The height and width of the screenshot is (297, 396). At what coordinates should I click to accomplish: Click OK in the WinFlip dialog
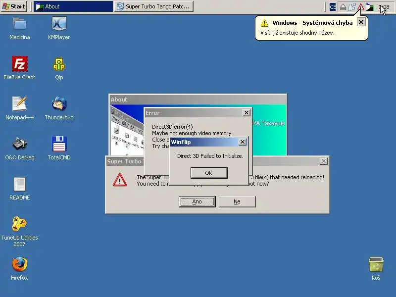[x=209, y=173]
